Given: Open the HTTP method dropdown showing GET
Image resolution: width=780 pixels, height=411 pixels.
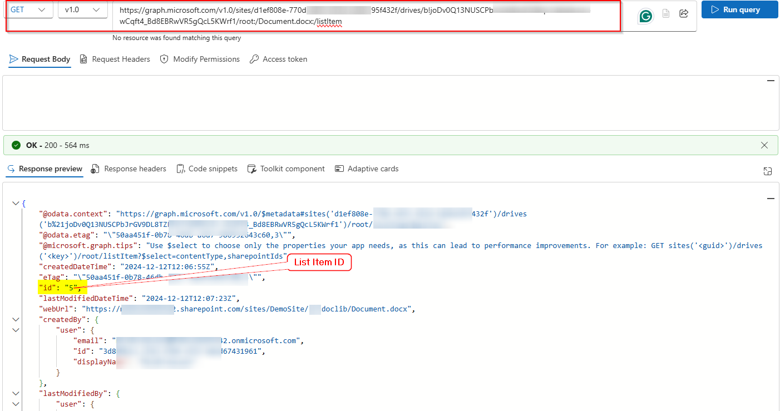Looking at the screenshot, I should [28, 9].
